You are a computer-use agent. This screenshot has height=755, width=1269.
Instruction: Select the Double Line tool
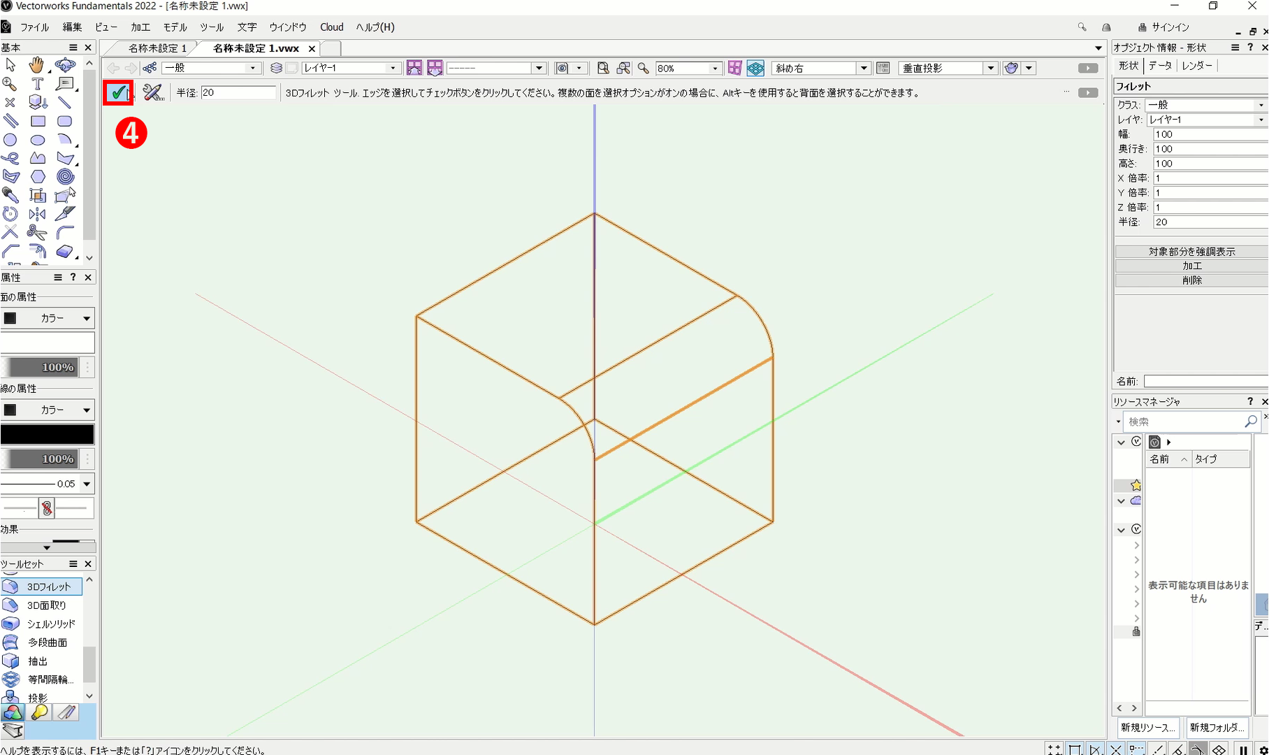(x=10, y=121)
